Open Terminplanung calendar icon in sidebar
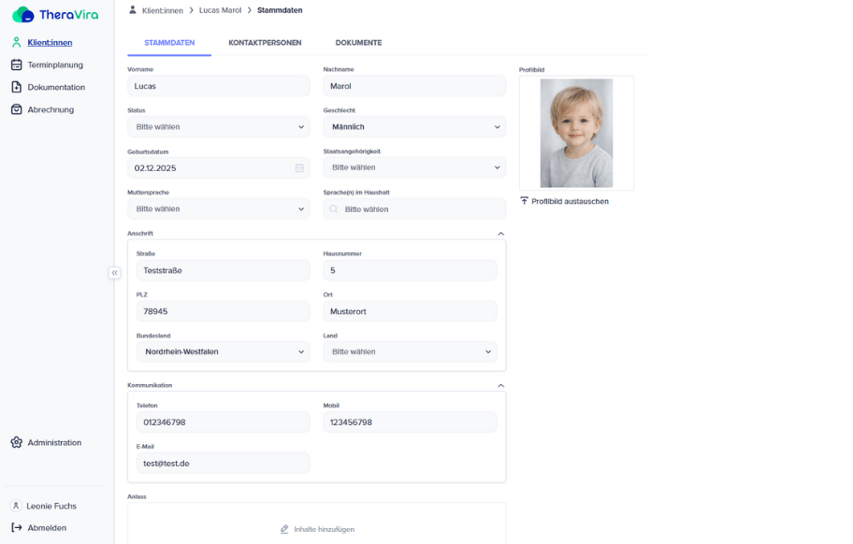 tap(17, 64)
